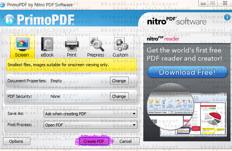Select the Screen quality profile icon

tap(22, 44)
